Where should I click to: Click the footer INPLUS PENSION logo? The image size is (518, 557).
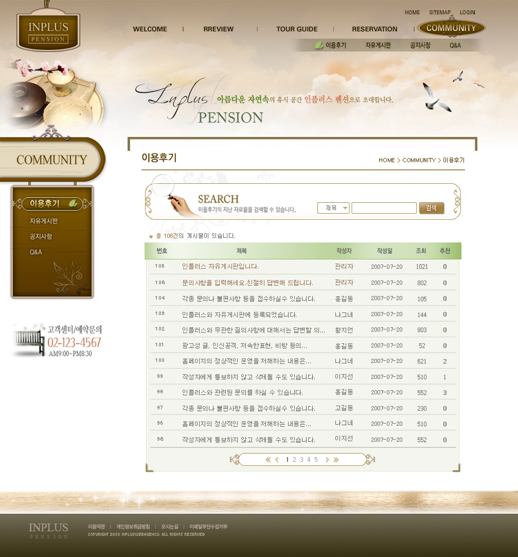click(48, 530)
